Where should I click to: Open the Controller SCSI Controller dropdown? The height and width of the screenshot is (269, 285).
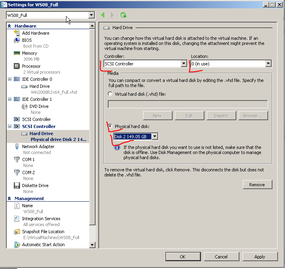pos(184,63)
